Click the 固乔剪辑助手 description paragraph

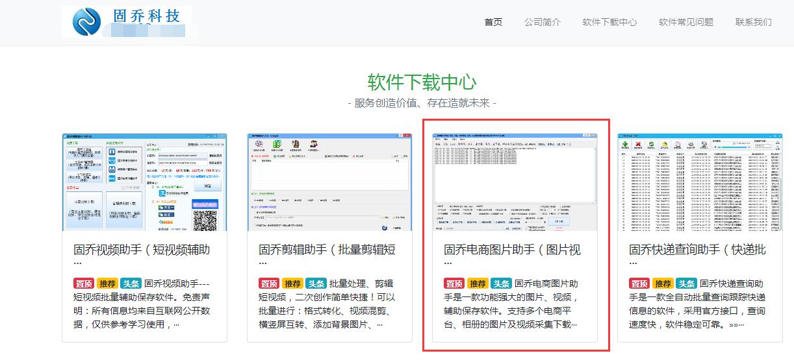328,304
